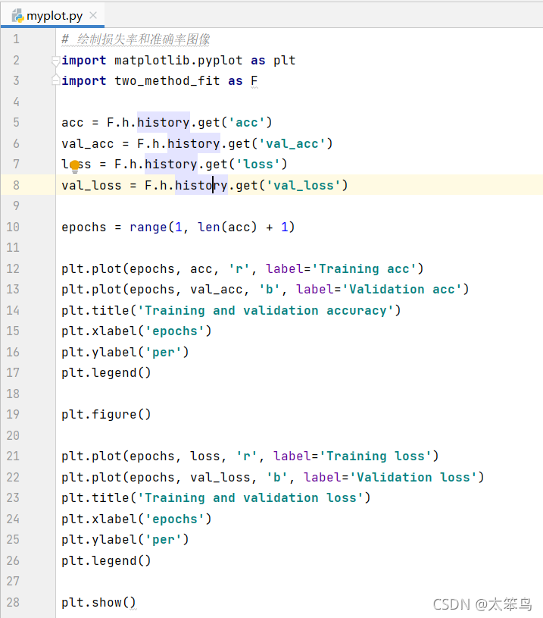This screenshot has height=618, width=543.
Task: Click the color string 'b' on line 13
Action: coord(270,290)
